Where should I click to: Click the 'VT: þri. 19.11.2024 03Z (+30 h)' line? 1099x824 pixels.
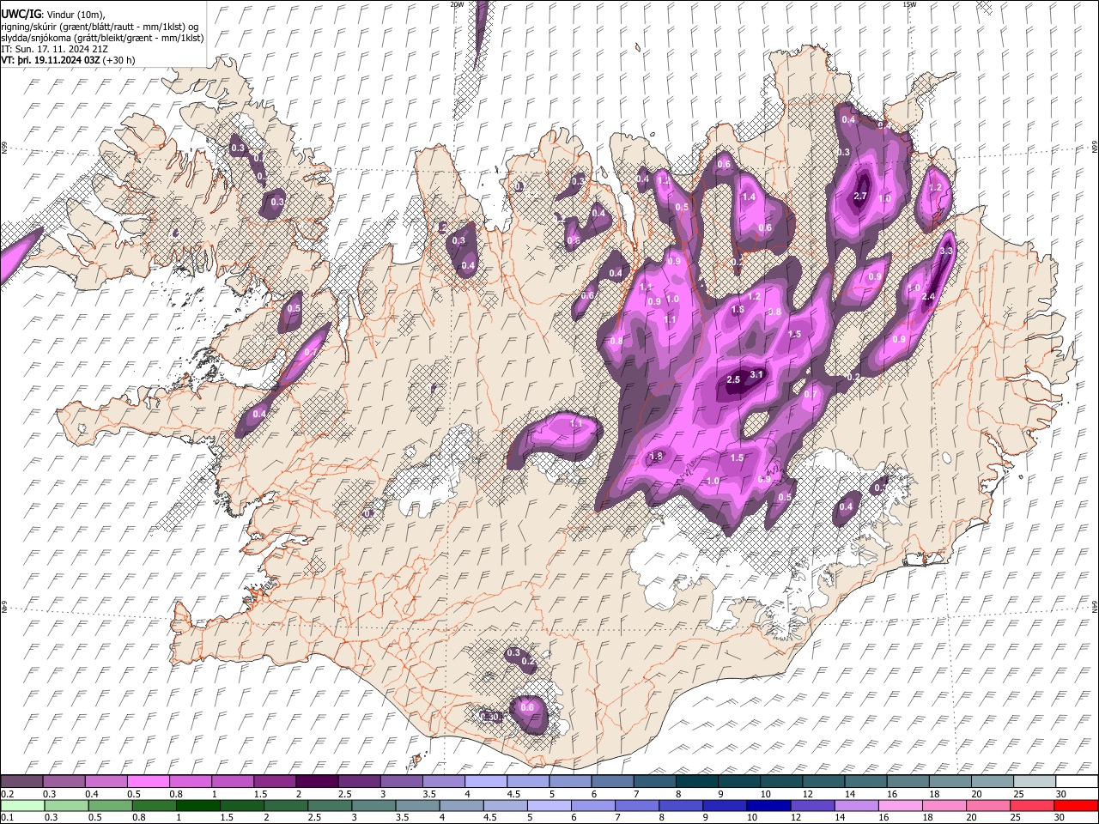(68, 60)
